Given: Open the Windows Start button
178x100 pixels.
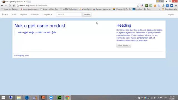Looking at the screenshot, I should pyautogui.click(x=3, y=97).
